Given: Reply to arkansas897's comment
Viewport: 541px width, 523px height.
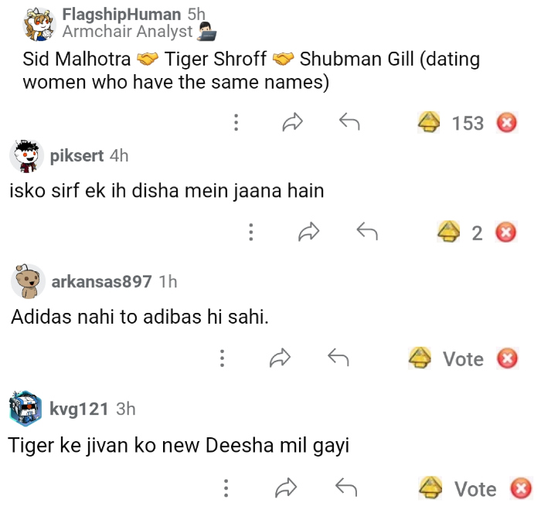Looking at the screenshot, I should point(338,358).
